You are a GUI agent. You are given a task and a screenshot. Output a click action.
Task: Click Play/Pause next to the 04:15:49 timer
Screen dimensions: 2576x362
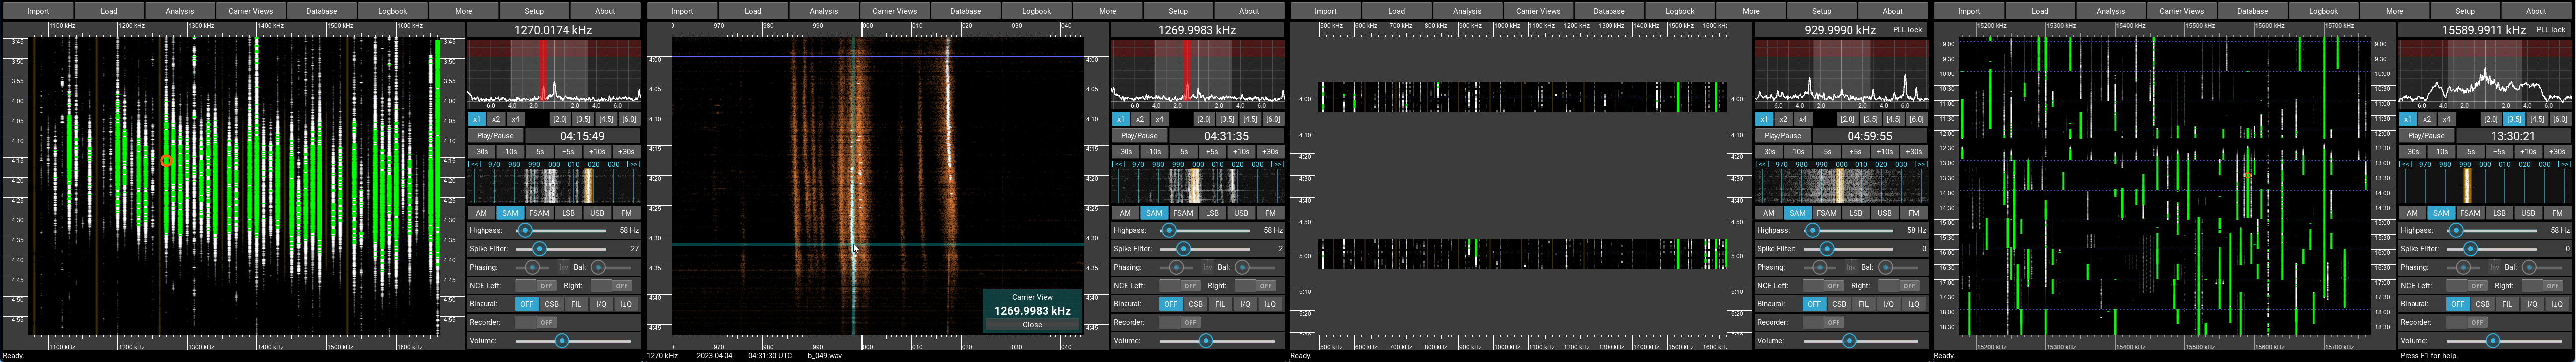pos(495,136)
